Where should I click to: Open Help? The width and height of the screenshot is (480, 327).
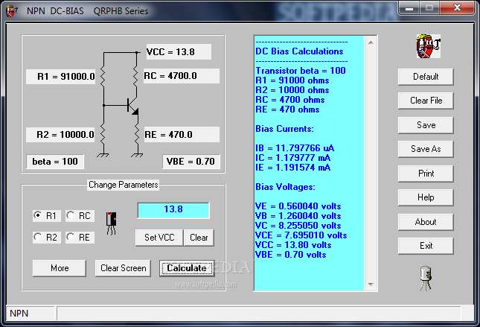click(426, 197)
